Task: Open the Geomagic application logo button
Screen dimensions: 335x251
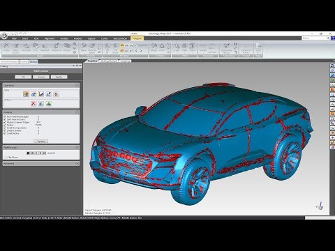Action: pos(4,36)
